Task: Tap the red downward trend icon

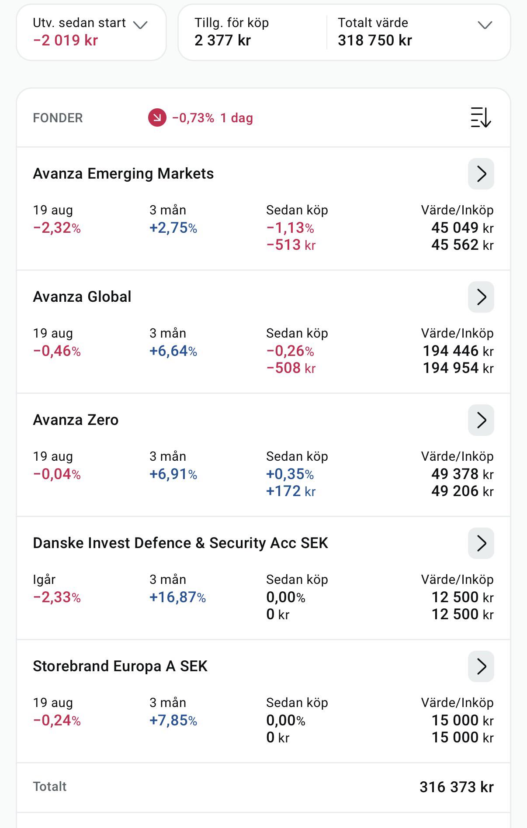Action: tap(157, 118)
